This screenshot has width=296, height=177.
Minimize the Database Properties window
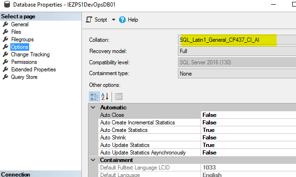click(x=273, y=4)
